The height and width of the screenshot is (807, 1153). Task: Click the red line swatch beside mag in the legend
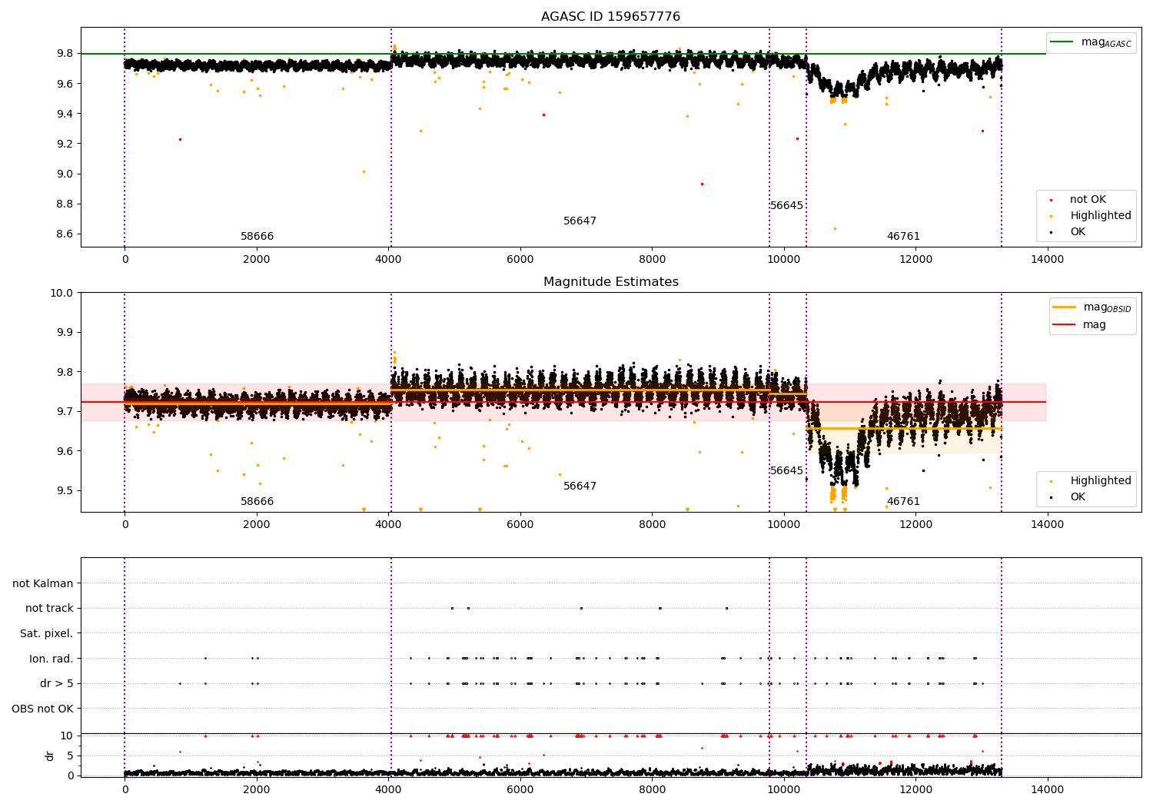[x=1064, y=325]
